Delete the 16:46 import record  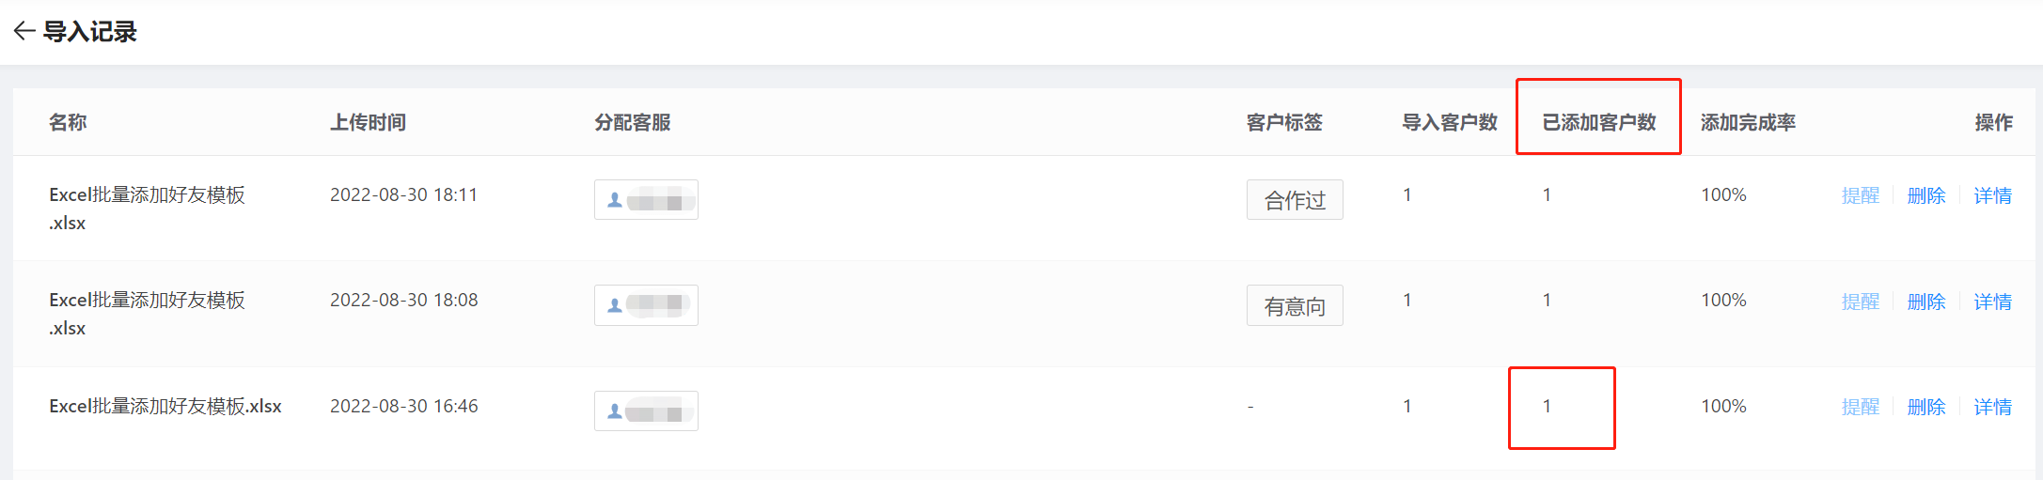1926,407
